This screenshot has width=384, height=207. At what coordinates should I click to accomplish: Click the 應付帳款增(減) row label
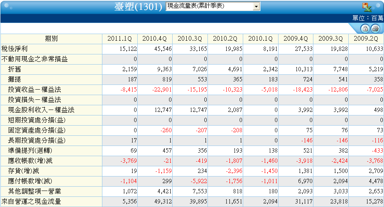pos(30,181)
